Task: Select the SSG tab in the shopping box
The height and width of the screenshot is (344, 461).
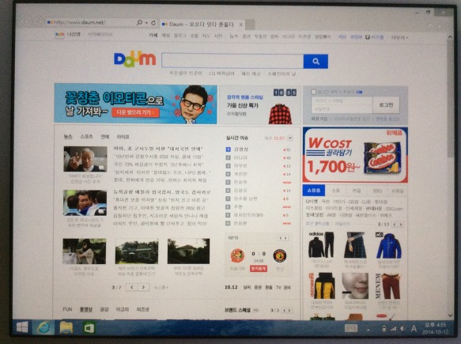Action: [377, 191]
